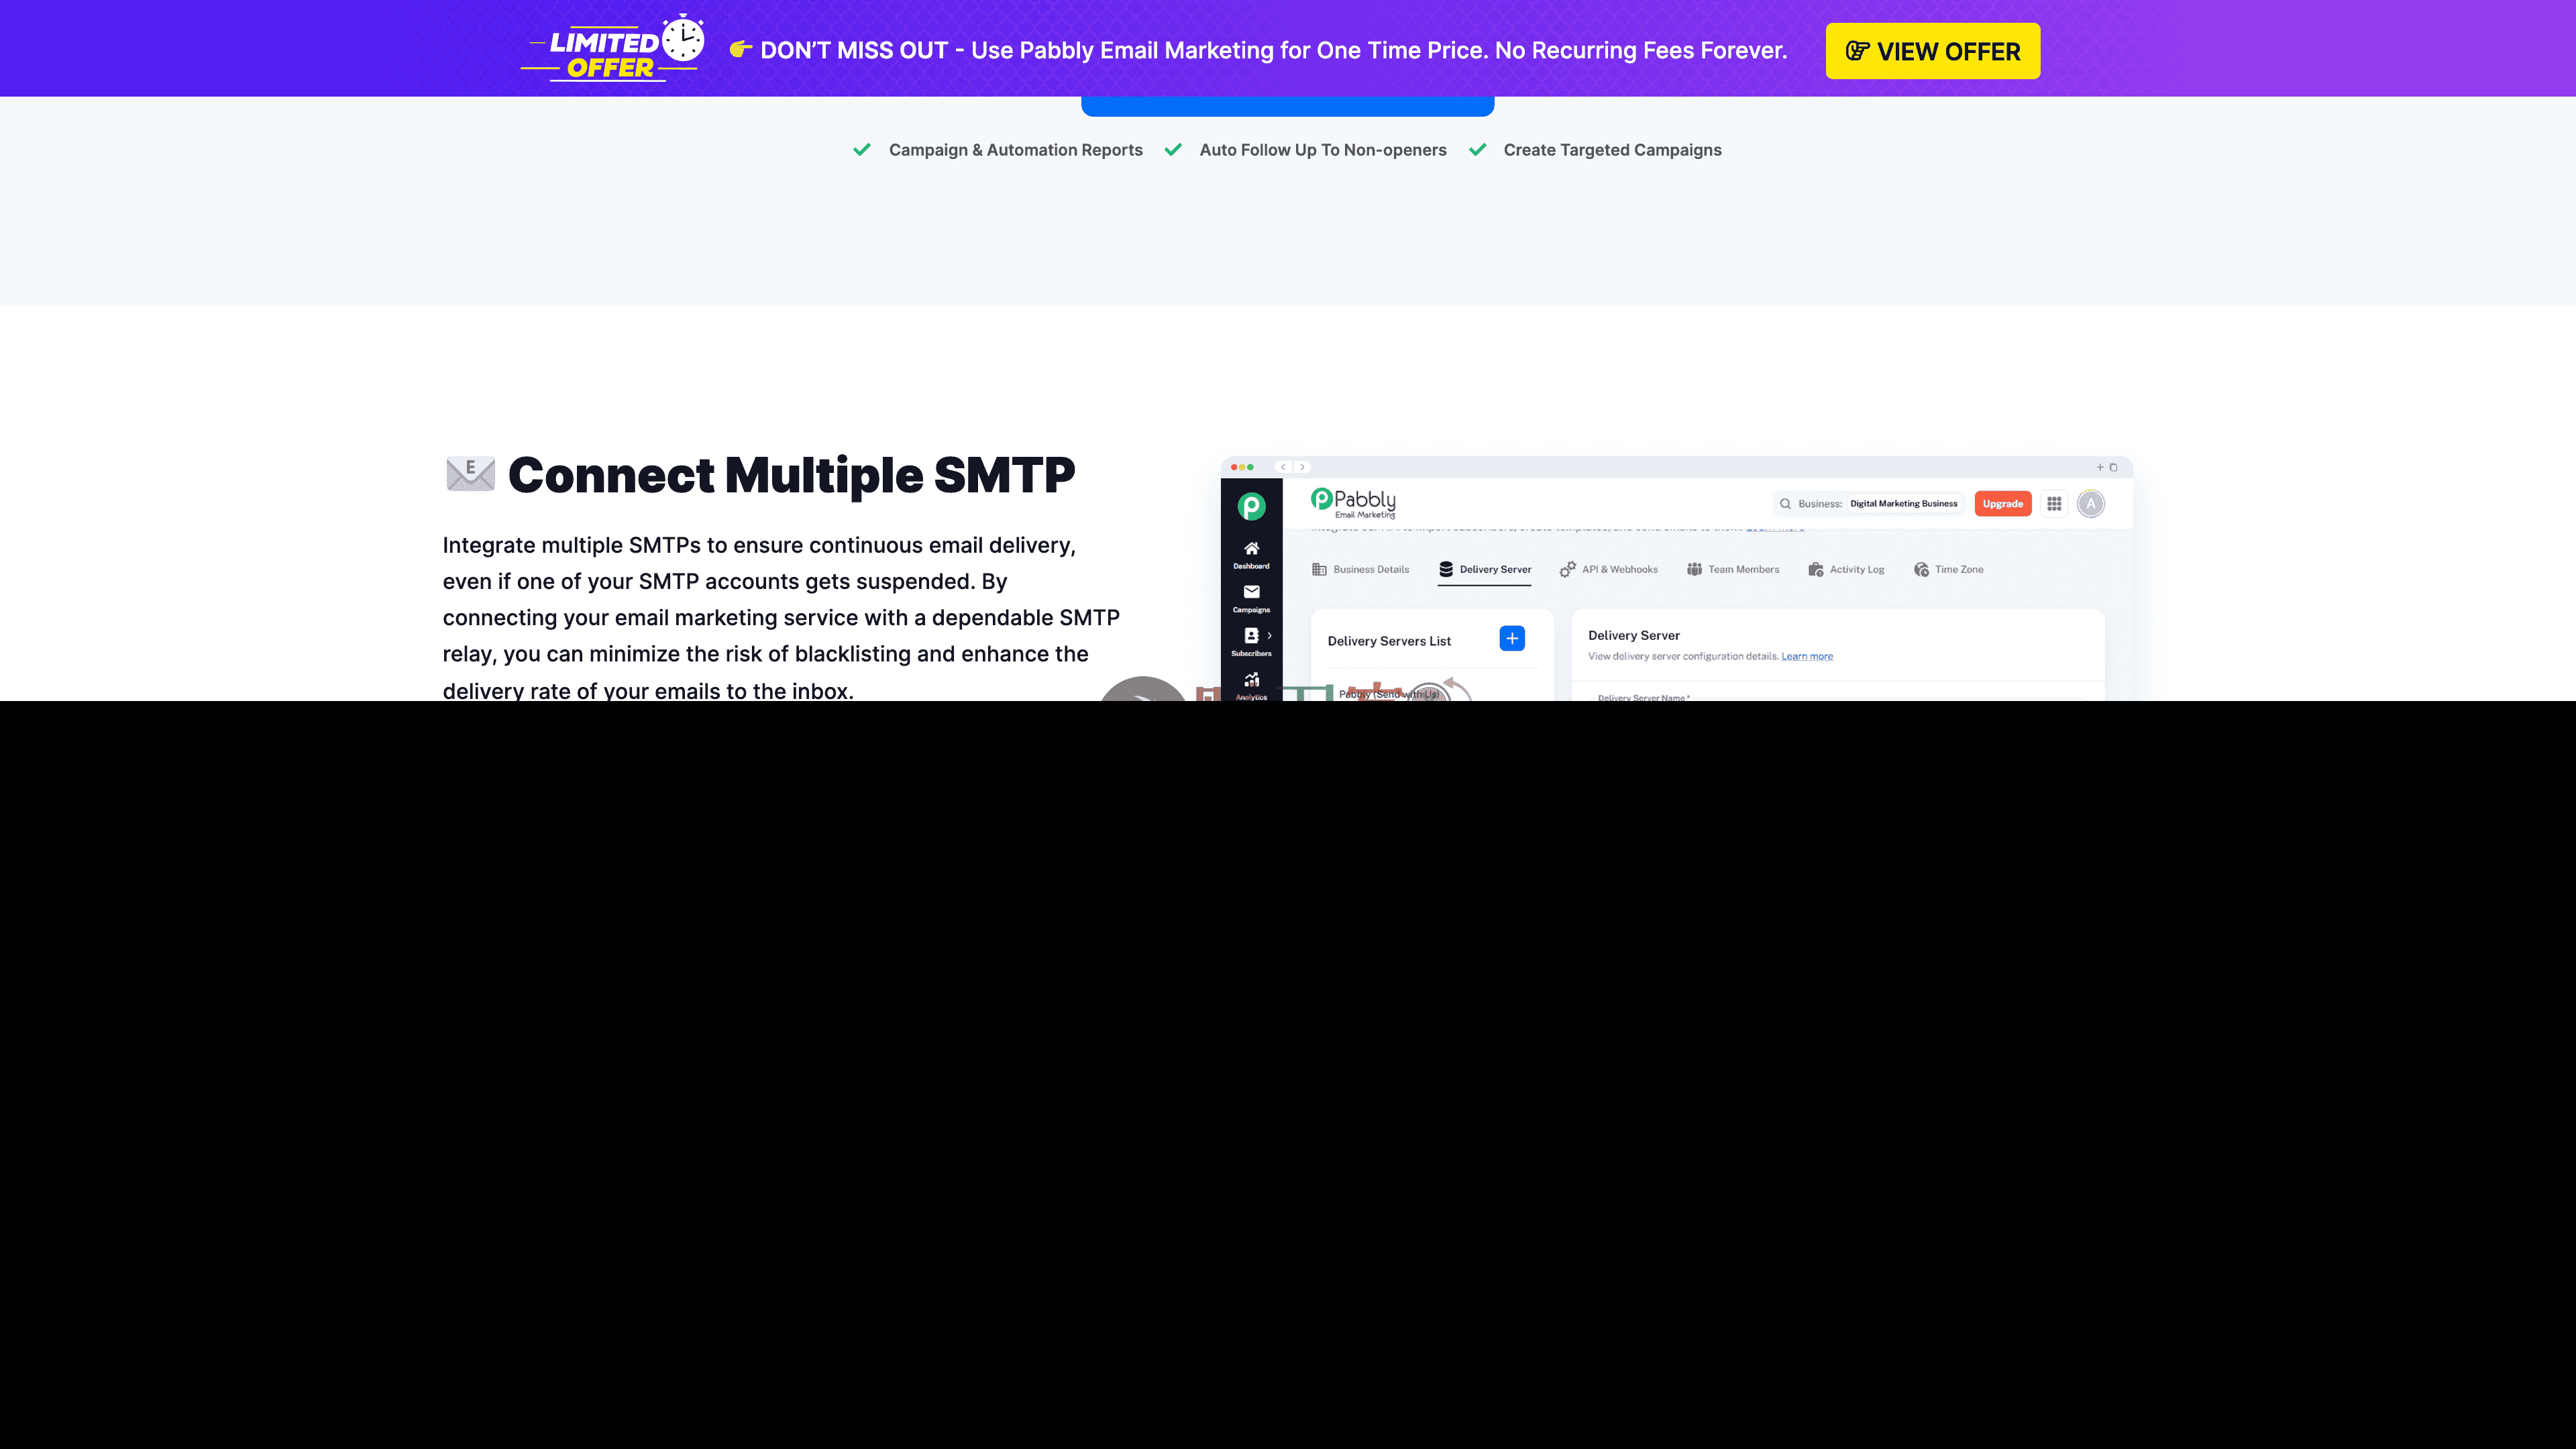Click the 'Auto Follow Up To Non-openers' text

(x=1323, y=150)
